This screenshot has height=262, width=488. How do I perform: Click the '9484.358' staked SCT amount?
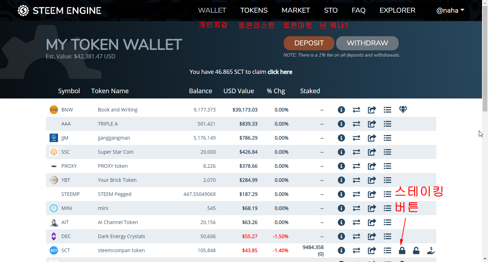(x=313, y=247)
